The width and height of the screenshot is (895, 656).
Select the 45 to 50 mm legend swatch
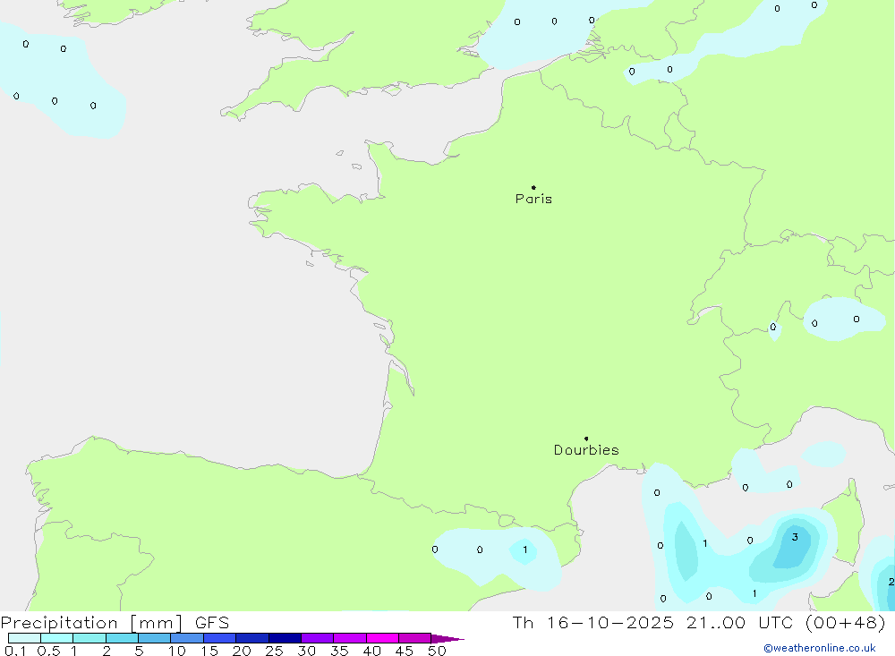click(414, 638)
